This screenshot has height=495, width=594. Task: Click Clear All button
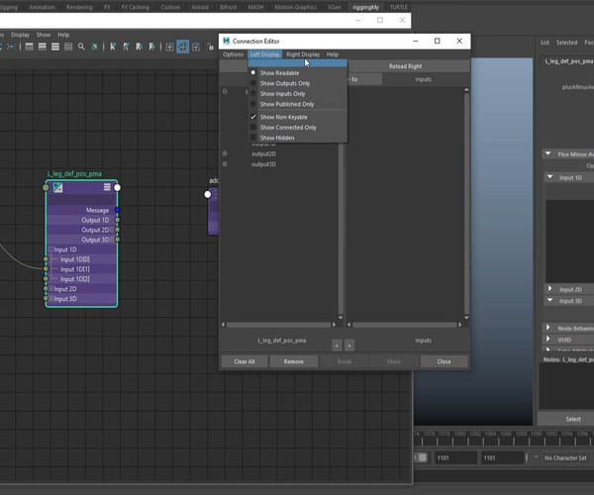click(x=245, y=361)
